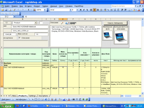Image resolution: width=144 pixels, height=108 pixels.
Task: Click the Merge and Center icon
Action: tap(101, 10)
